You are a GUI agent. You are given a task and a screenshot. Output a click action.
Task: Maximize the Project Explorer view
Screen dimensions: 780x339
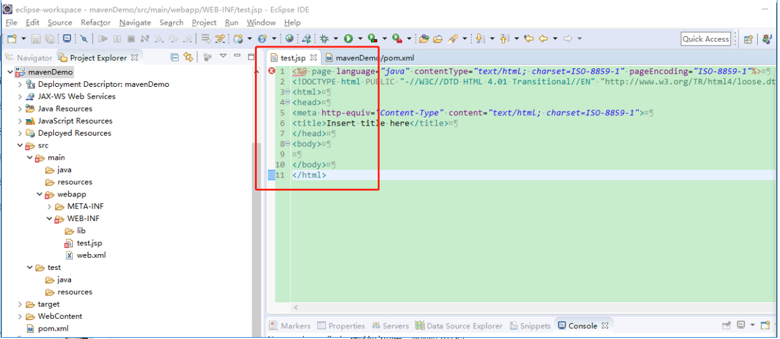(250, 57)
